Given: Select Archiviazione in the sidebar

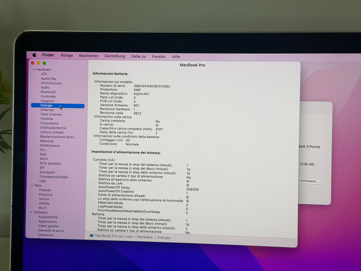Looking at the screenshot, I should 51,83.
